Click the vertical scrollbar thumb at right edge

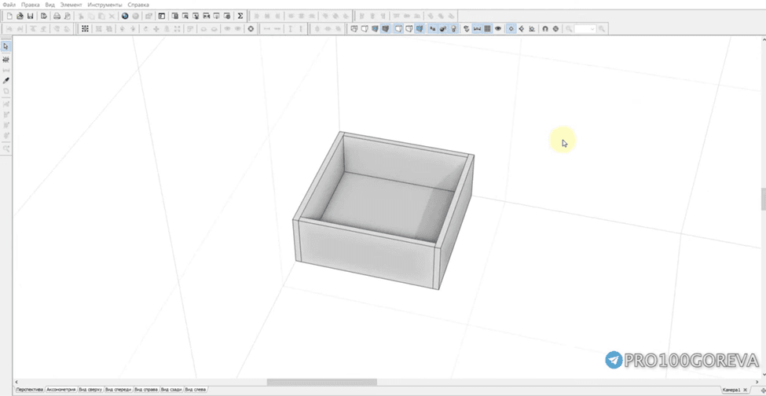(763, 199)
